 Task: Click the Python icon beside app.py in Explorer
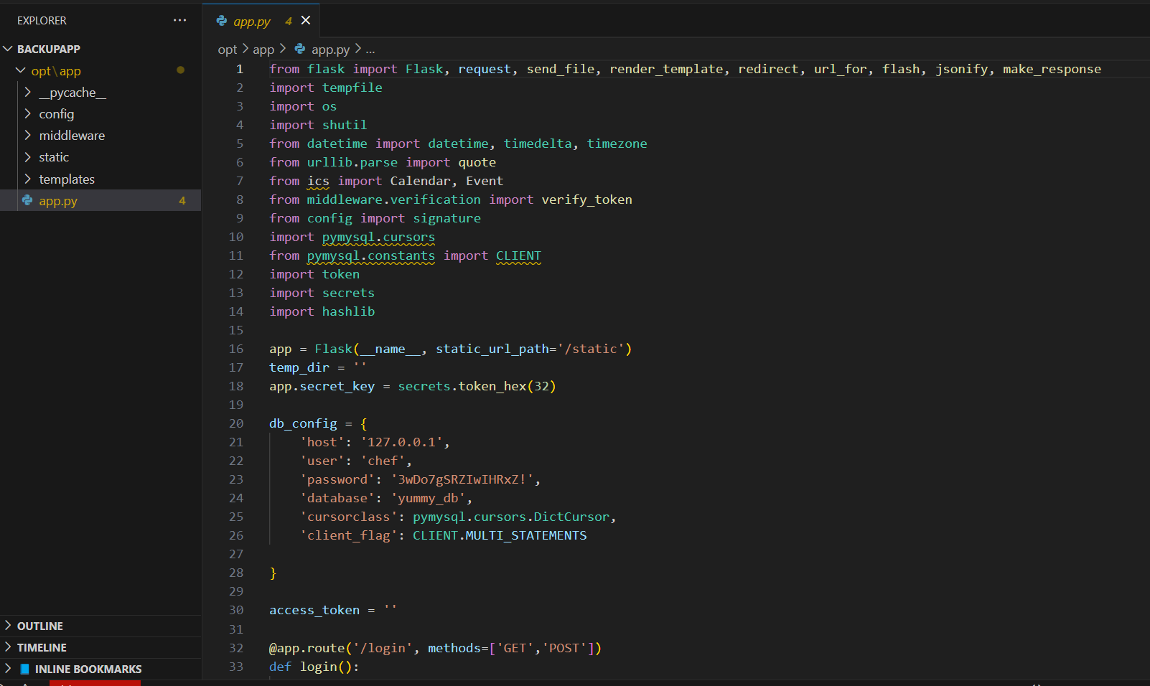click(x=29, y=201)
